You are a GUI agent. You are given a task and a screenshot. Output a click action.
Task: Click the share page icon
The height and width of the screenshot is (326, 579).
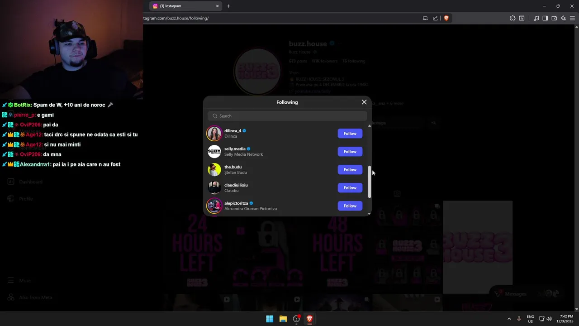tap(435, 18)
